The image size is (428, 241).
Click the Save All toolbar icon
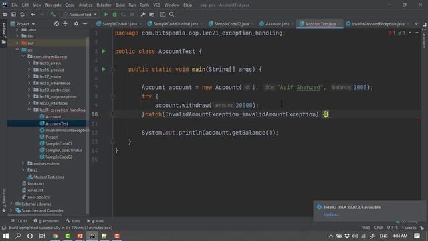pyautogui.click(x=13, y=15)
